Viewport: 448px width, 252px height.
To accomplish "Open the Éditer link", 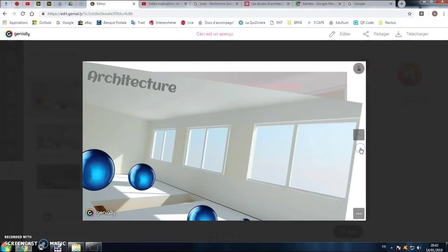I will [x=345, y=34].
